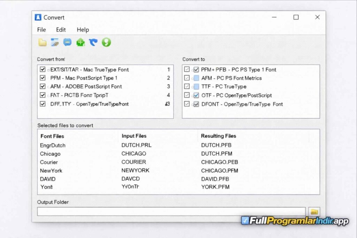Select the Chicago row in font files list
The height and width of the screenshot is (238, 357).
50,154
